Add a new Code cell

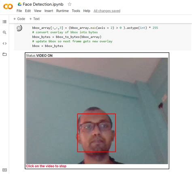19,19
